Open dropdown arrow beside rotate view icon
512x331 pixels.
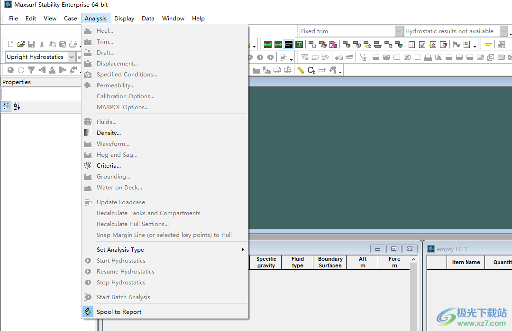[x=80, y=72]
